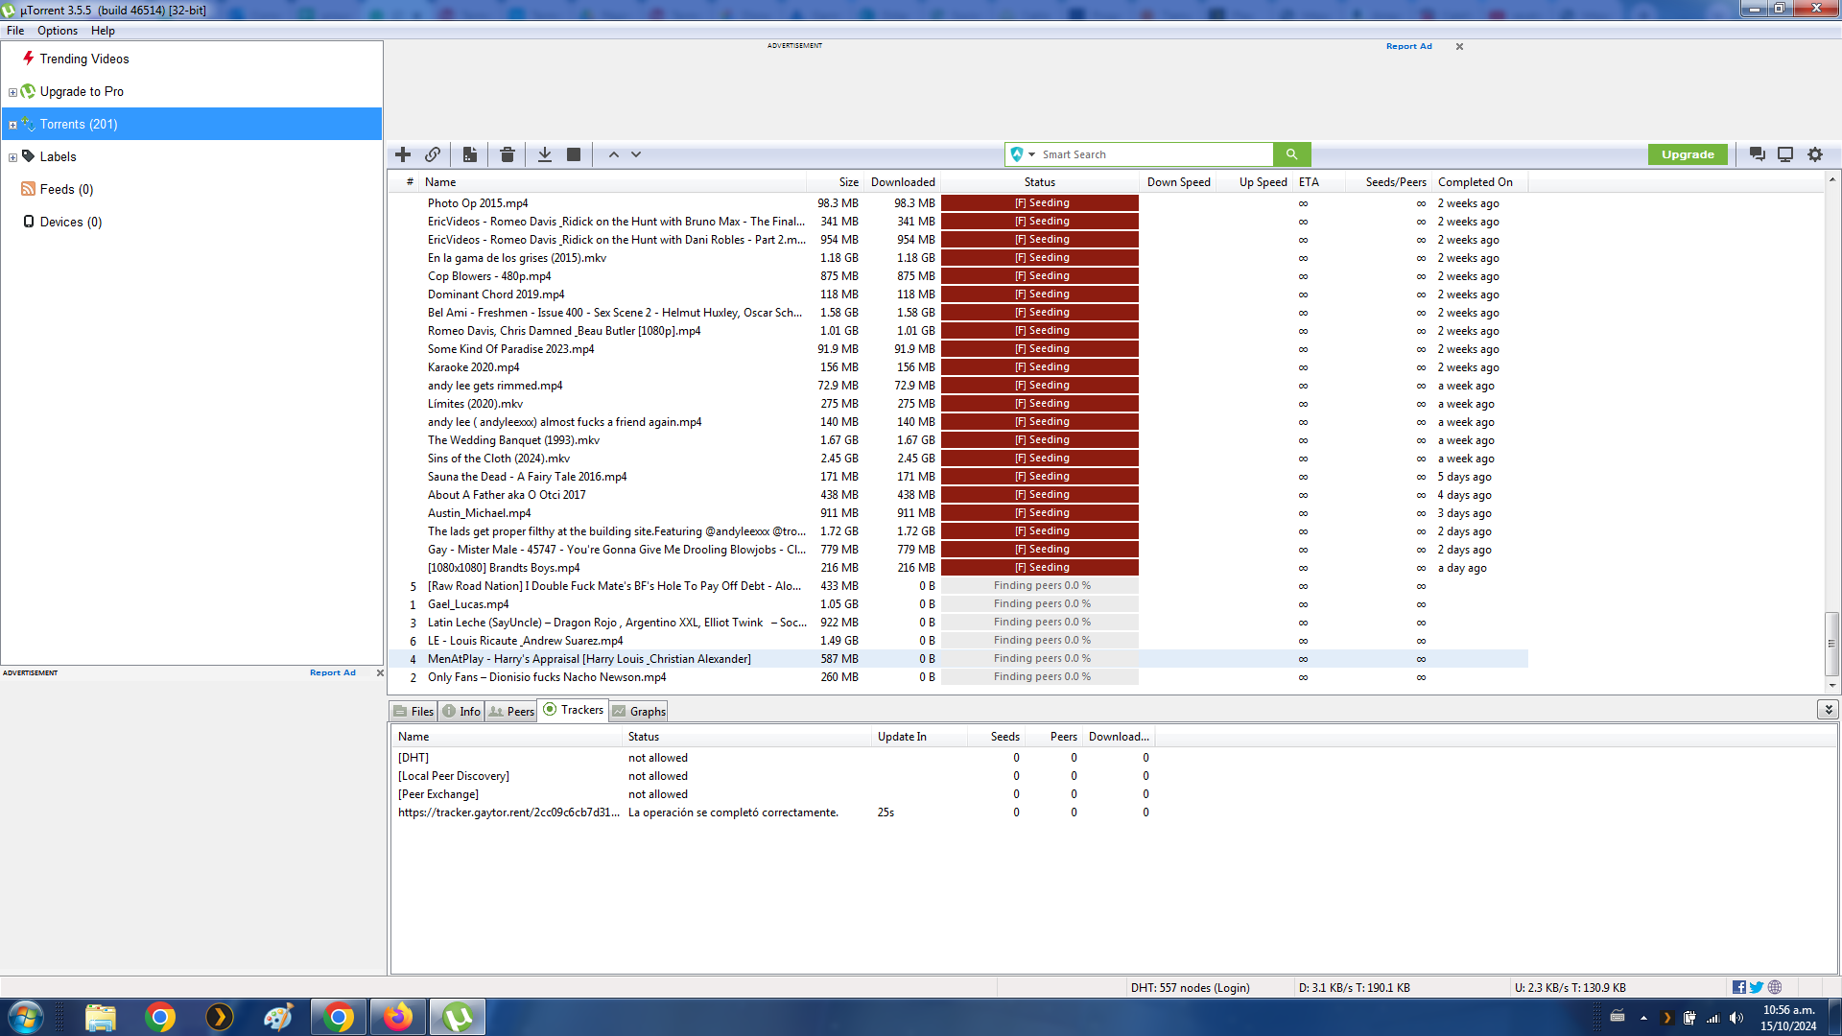Viewport: 1842px width, 1036px height.
Task: Click the Report Ad link at top
Action: tap(1408, 46)
